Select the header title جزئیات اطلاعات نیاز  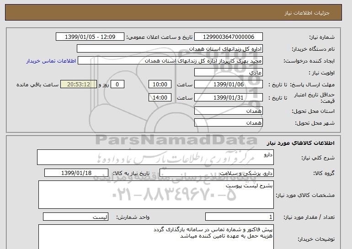[307, 13]
